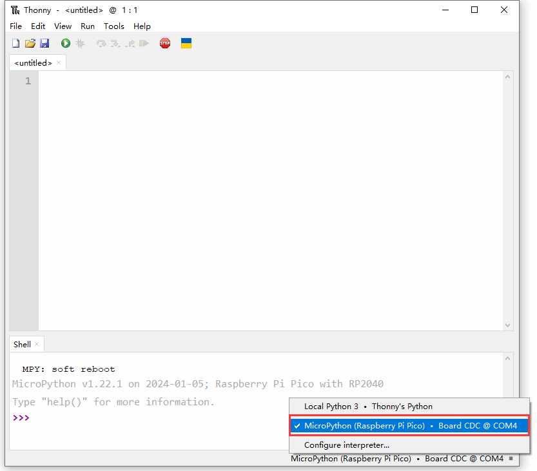The width and height of the screenshot is (537, 471).
Task: Choose Local Python 3 Thonny's Python interpreter
Action: pyautogui.click(x=409, y=407)
